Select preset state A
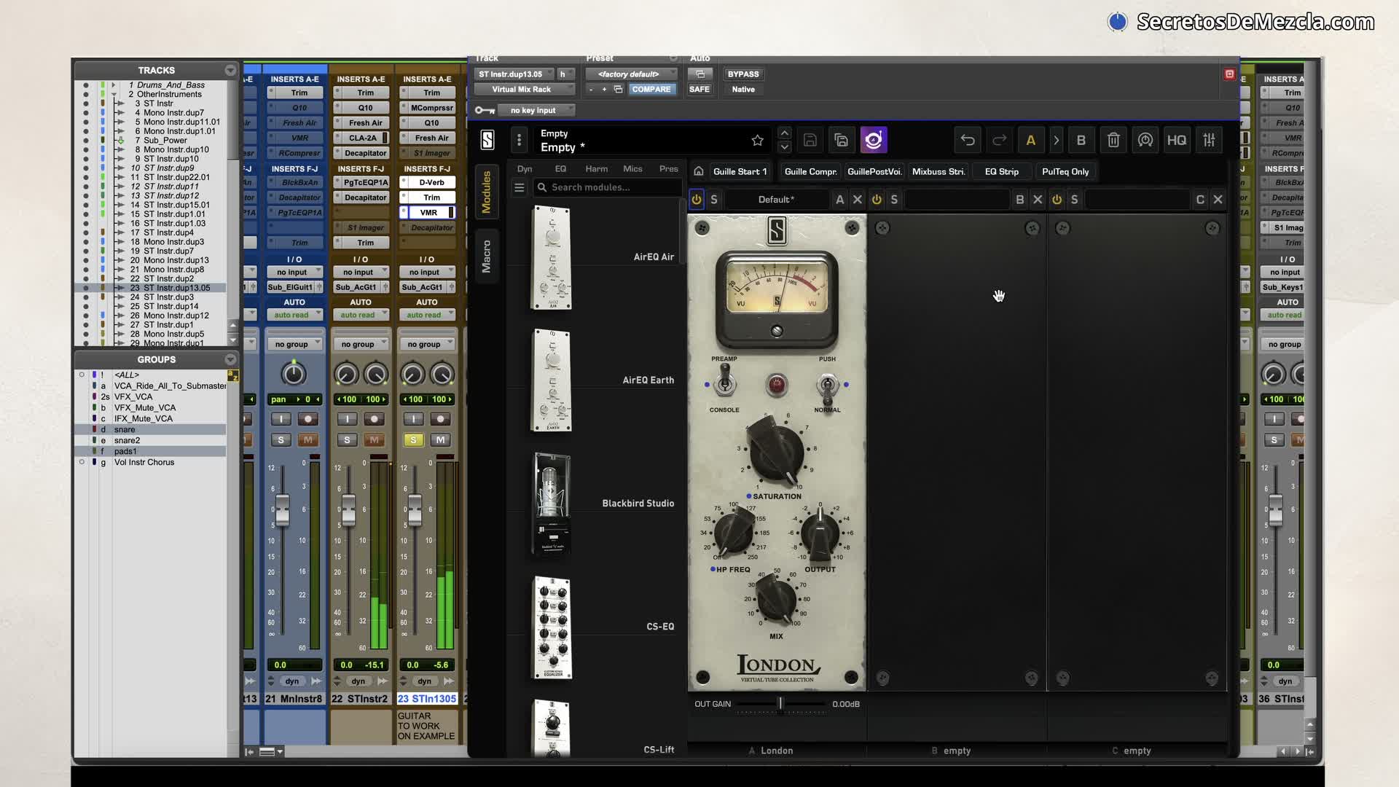 1030,140
